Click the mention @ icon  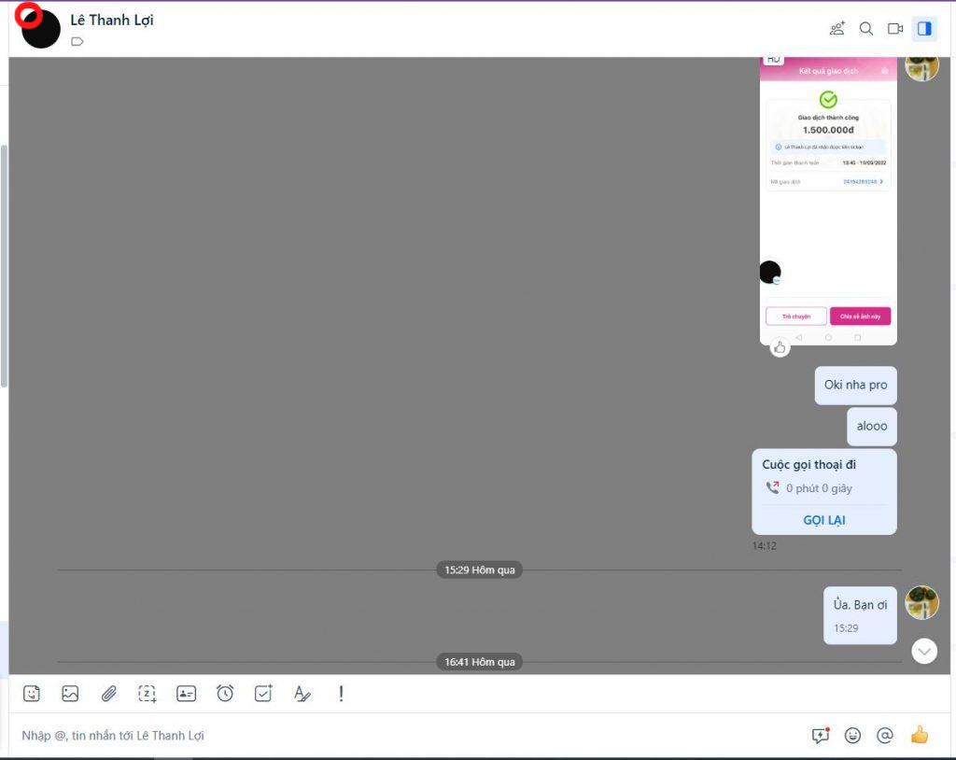885,736
